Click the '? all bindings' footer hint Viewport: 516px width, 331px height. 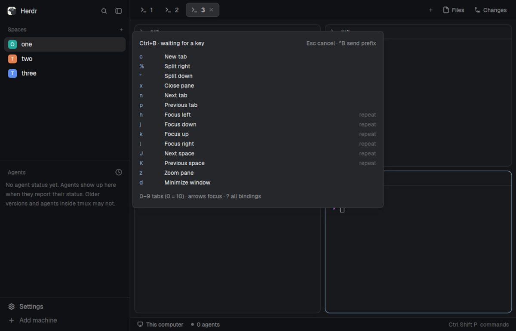(244, 196)
